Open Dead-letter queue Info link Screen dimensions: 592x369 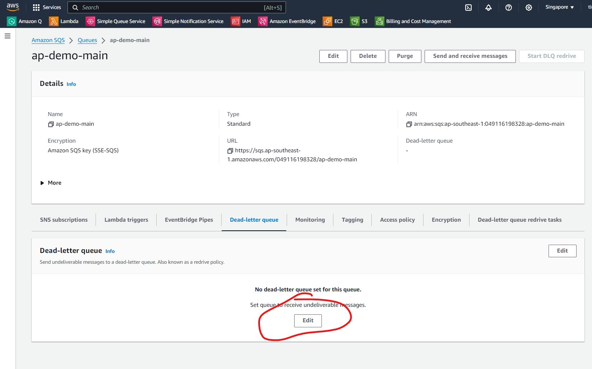110,251
